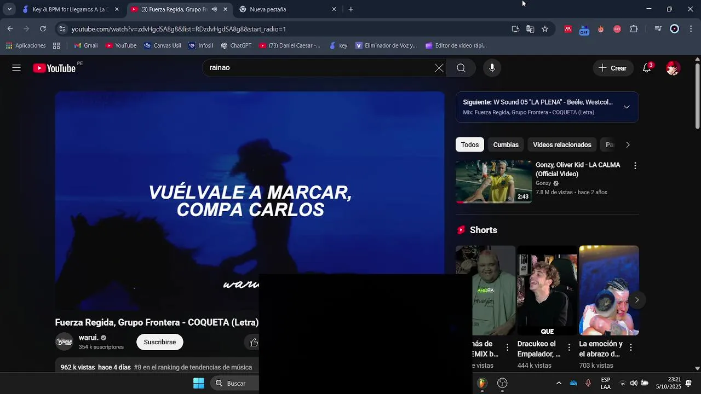Screen dimensions: 701x394
Task: Show next Shorts with arrow
Action: coord(636,300)
